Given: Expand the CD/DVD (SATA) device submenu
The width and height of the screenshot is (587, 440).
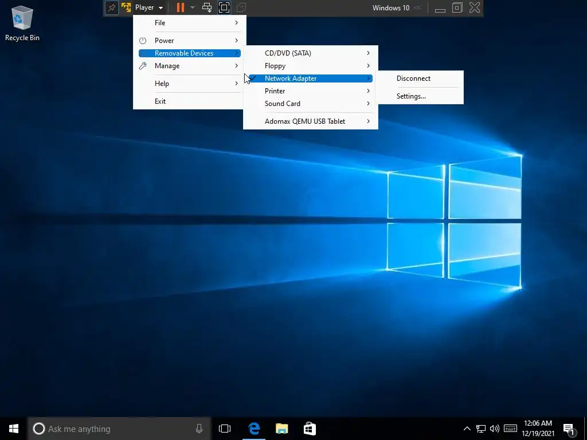Looking at the screenshot, I should pos(310,53).
